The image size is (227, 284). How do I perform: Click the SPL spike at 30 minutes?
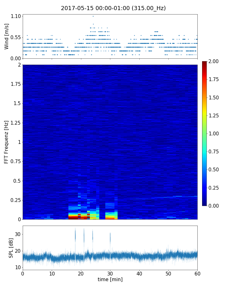110,237
